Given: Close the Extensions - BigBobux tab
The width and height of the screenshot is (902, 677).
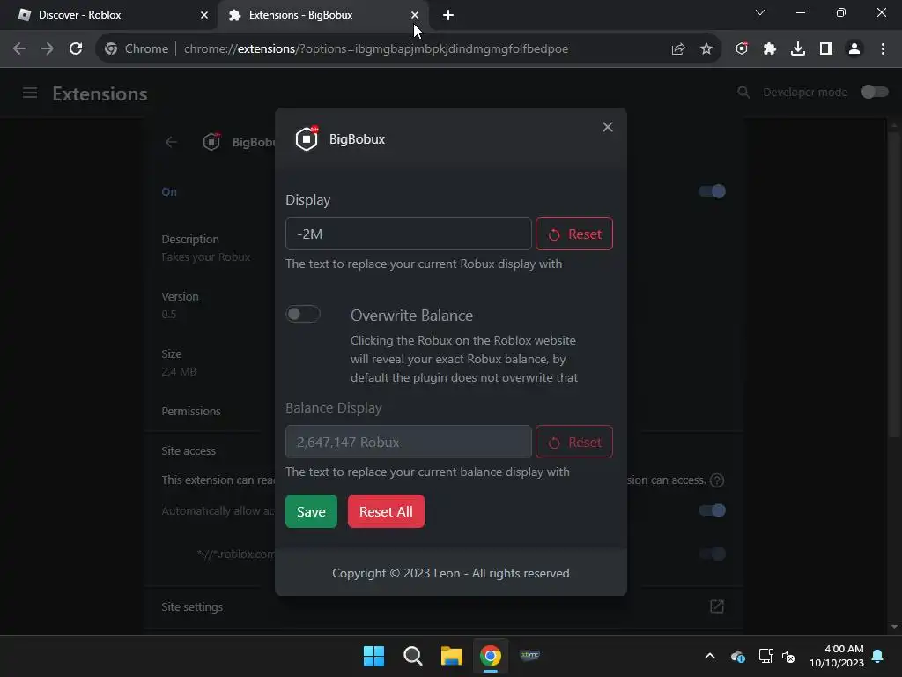Looking at the screenshot, I should point(414,15).
